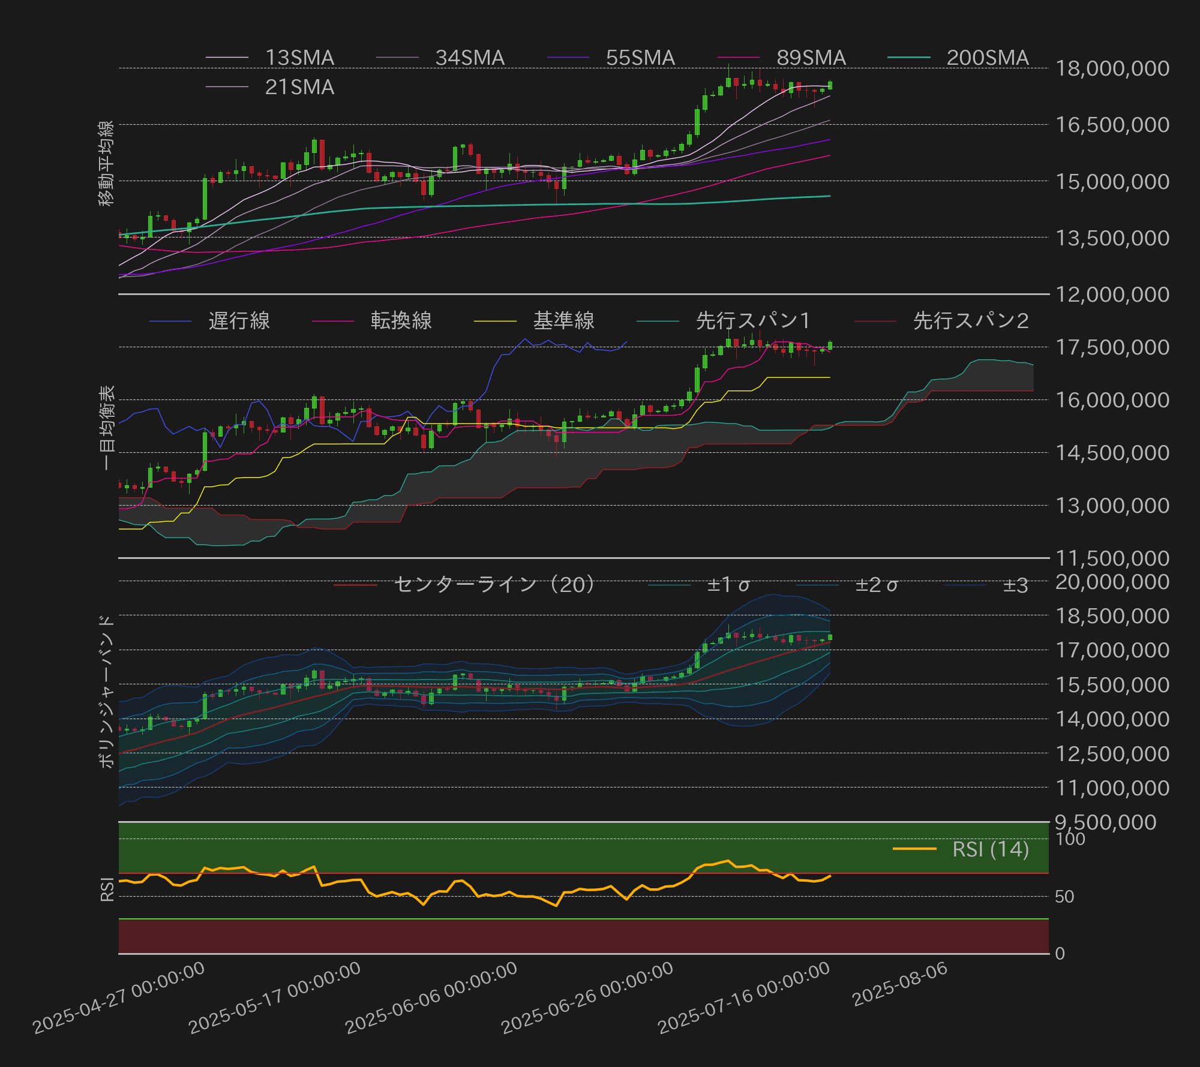
Task: Click the 89SMA pink line symbol
Action: (739, 58)
